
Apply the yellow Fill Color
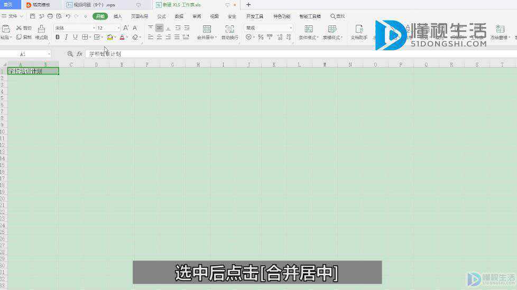click(110, 37)
